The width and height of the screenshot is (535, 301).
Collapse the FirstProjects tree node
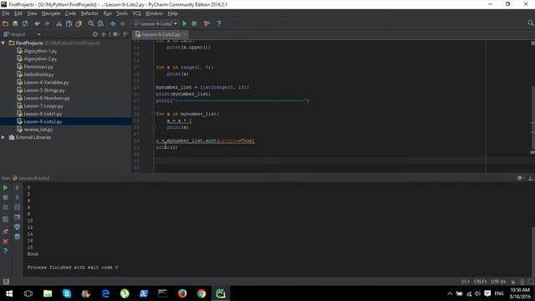tap(3, 43)
